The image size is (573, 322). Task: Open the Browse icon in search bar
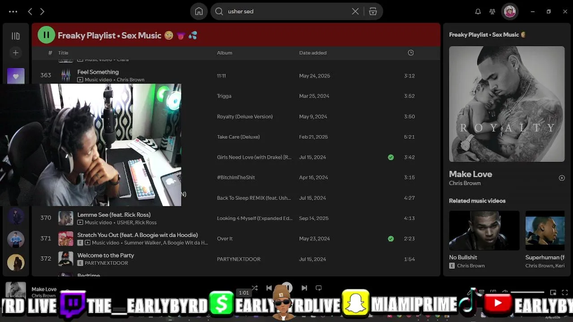point(373,12)
